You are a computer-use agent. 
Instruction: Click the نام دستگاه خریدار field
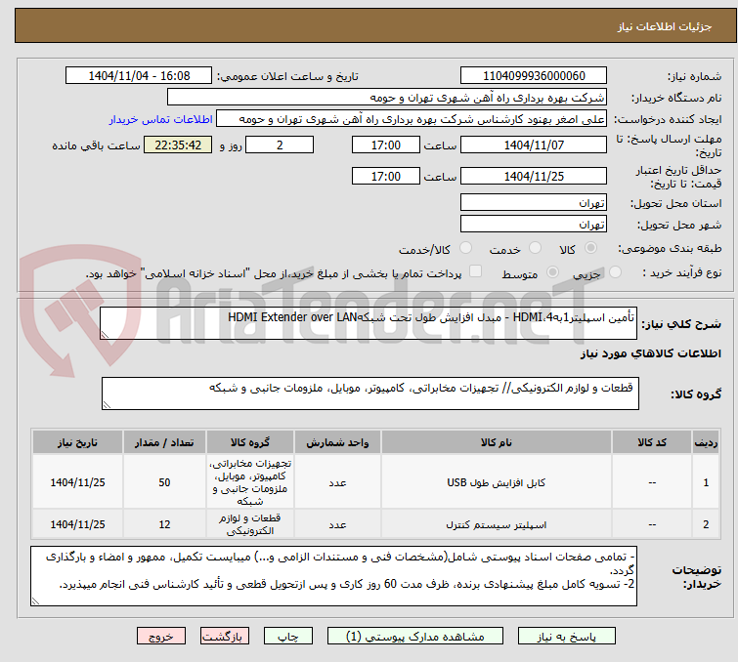387,98
